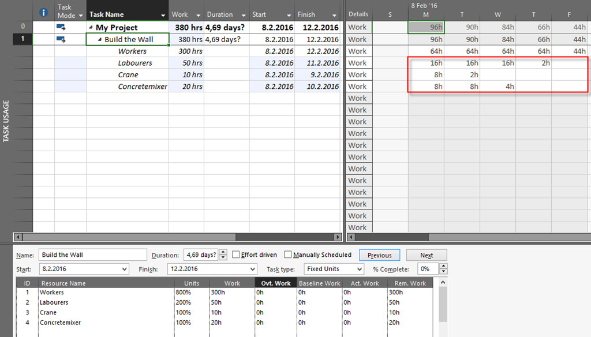The height and width of the screenshot is (337, 591).
Task: Click left scroll arrow of the task table
Action: [17, 237]
